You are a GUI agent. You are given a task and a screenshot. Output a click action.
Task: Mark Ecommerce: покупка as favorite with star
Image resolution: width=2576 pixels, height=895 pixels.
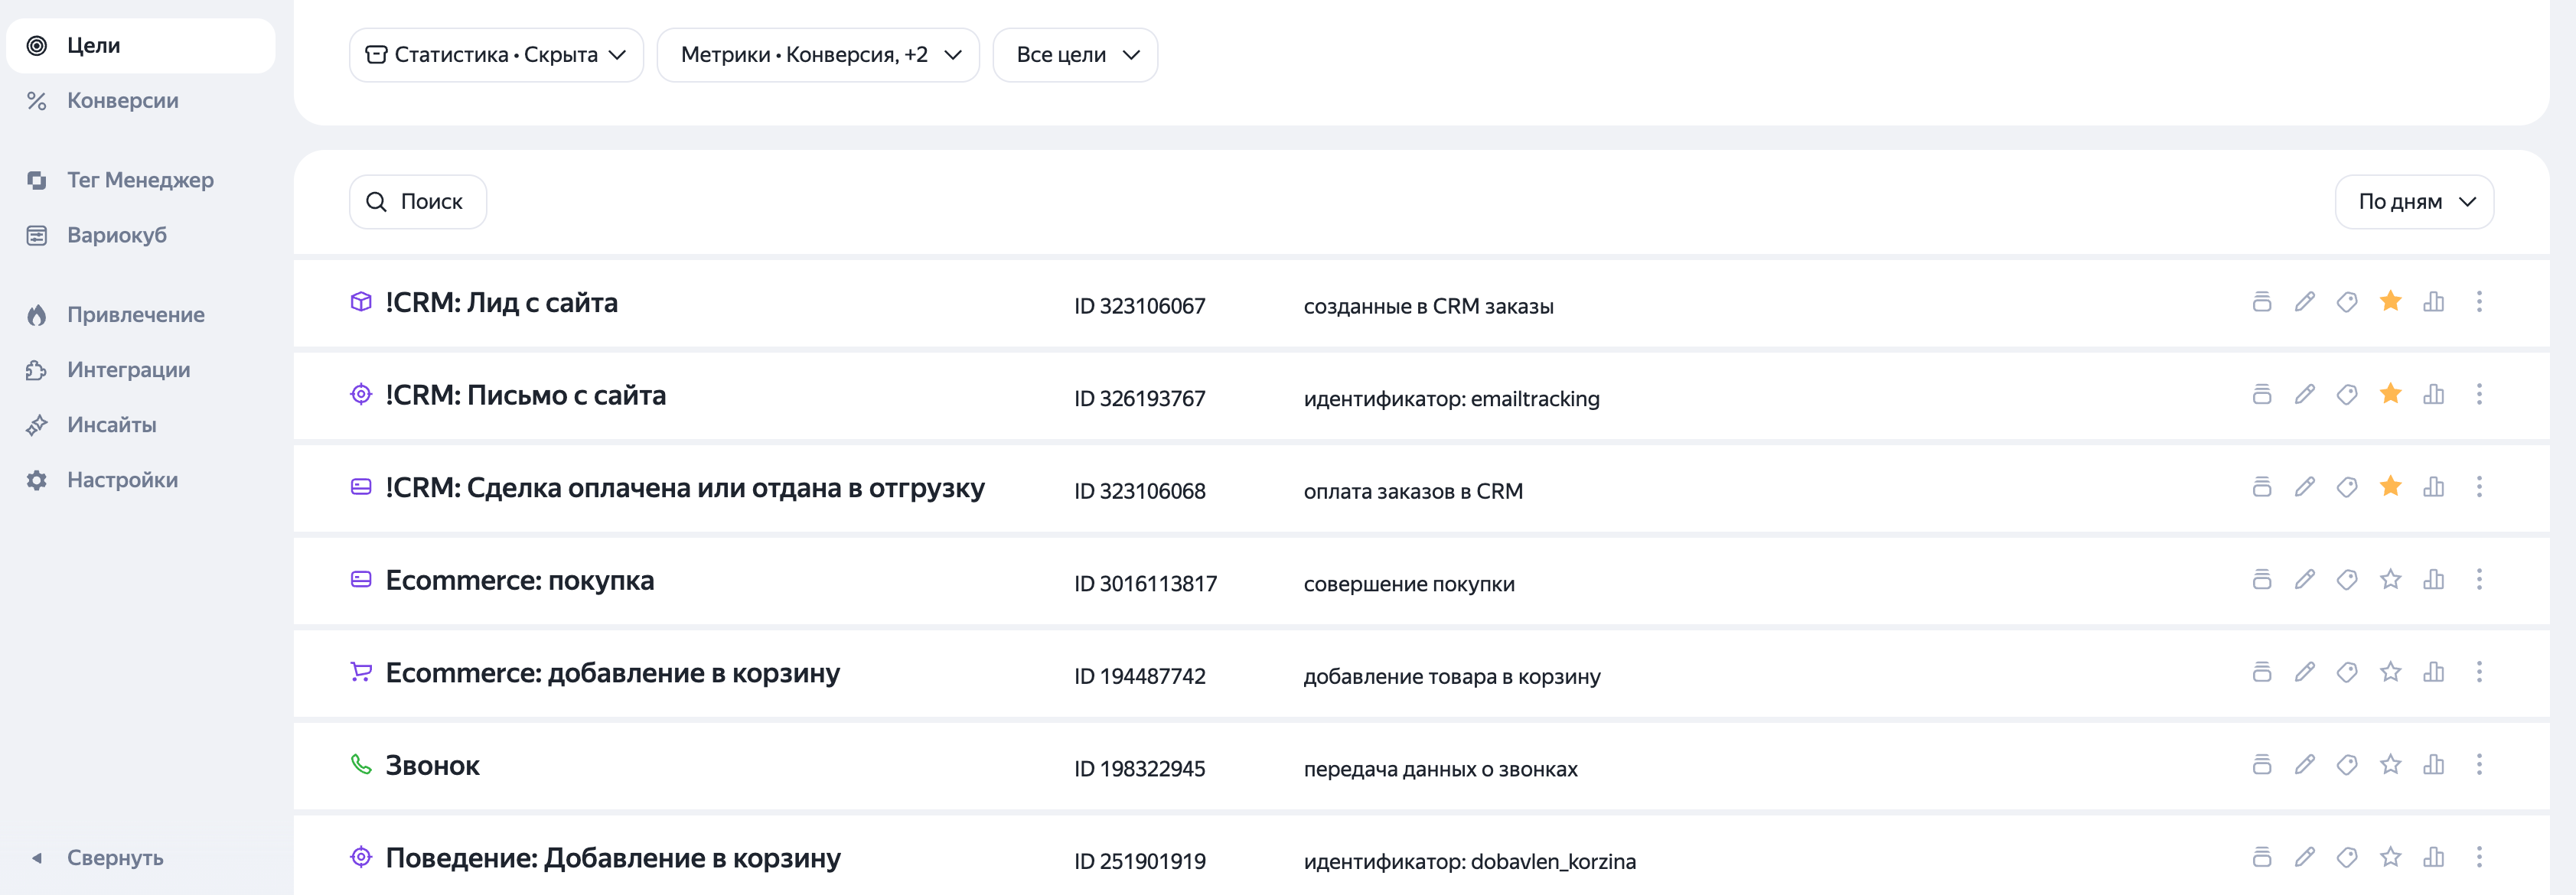click(x=2390, y=579)
